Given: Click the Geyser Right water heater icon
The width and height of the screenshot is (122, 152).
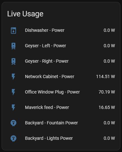Looking at the screenshot, I should (13, 61).
